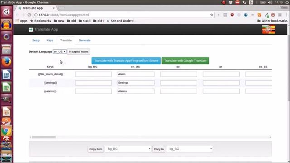Open LibreOffice Impress from the launcher

[x=6, y=112]
